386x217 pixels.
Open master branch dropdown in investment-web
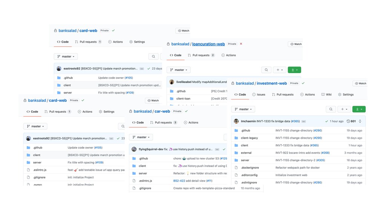(243, 109)
